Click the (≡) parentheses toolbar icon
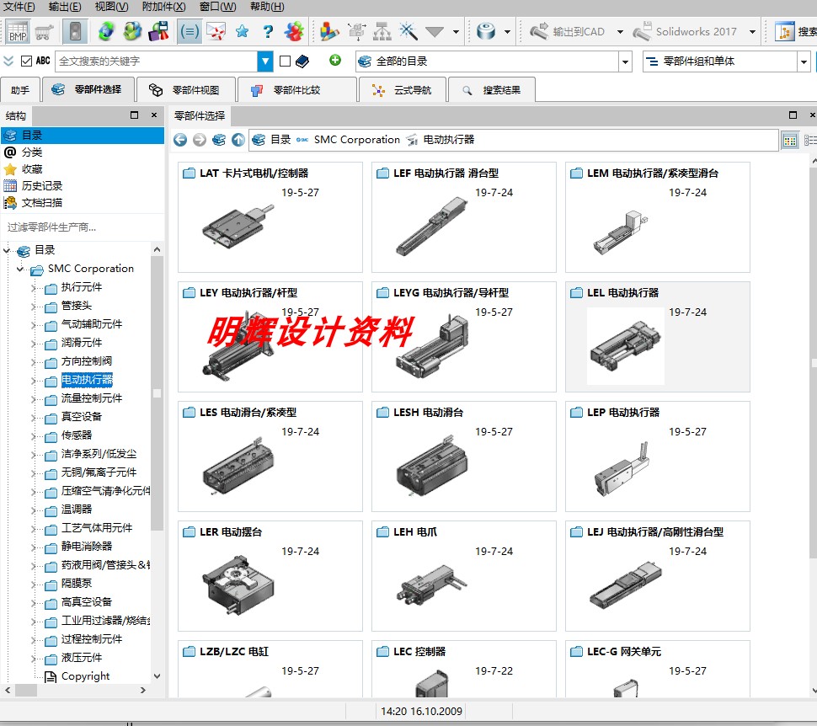This screenshot has height=726, width=817. tap(190, 32)
